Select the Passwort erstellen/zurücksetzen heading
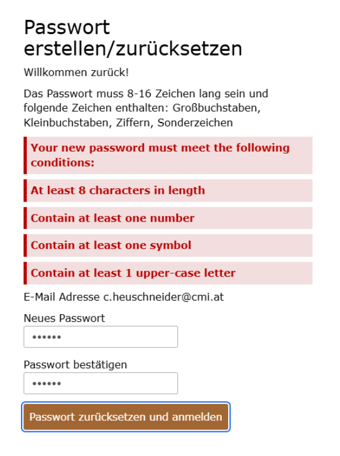340x456 pixels. pos(133,38)
